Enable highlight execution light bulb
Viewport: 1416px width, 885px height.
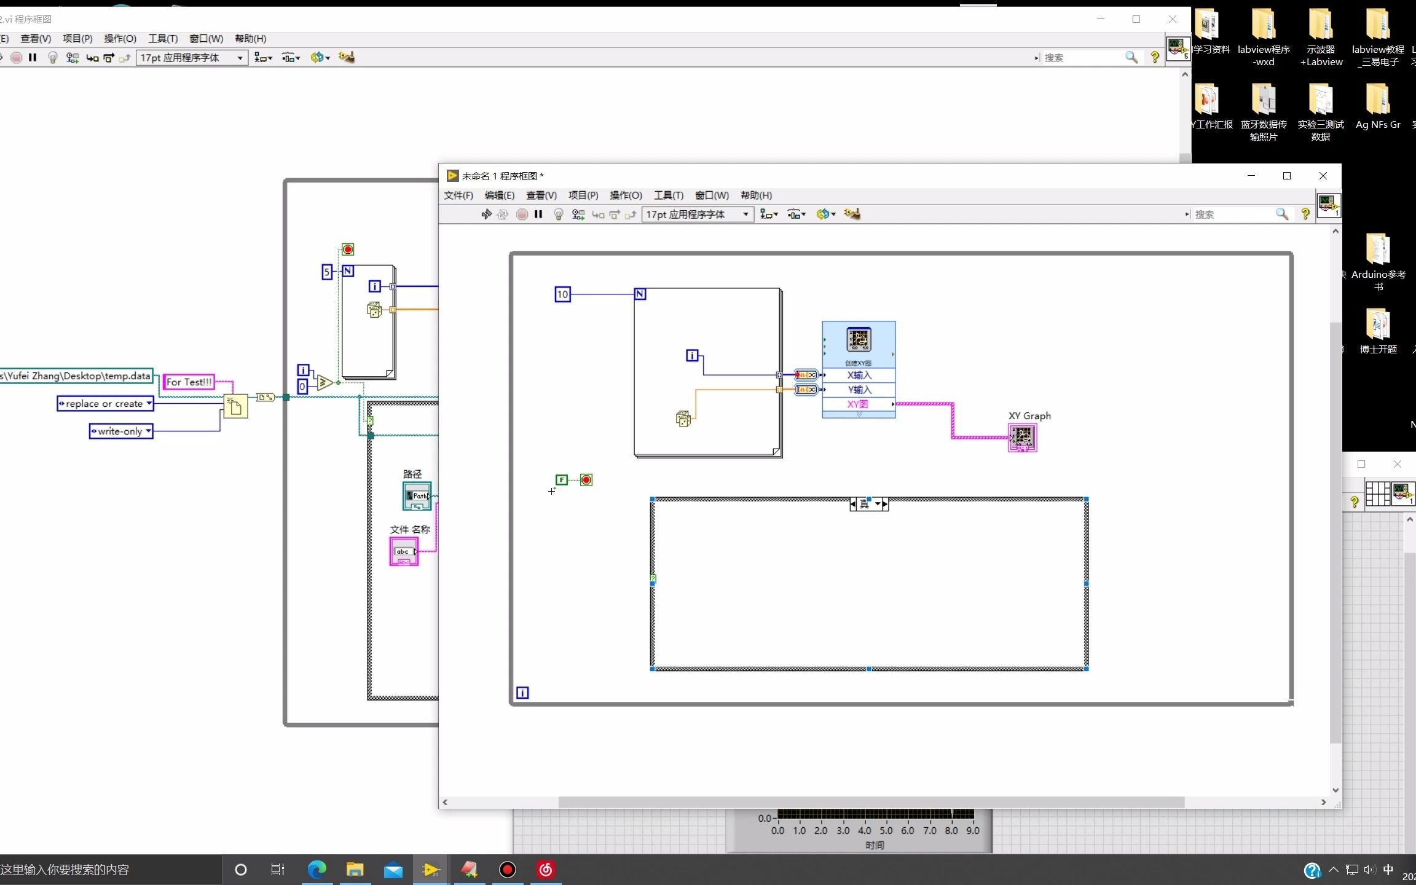[x=558, y=214]
